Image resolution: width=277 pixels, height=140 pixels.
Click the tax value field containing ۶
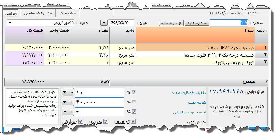(x=99, y=112)
